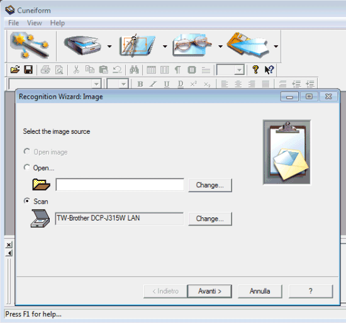Click the yellow question mark help icon
This screenshot has width=346, height=323.
tap(255, 70)
